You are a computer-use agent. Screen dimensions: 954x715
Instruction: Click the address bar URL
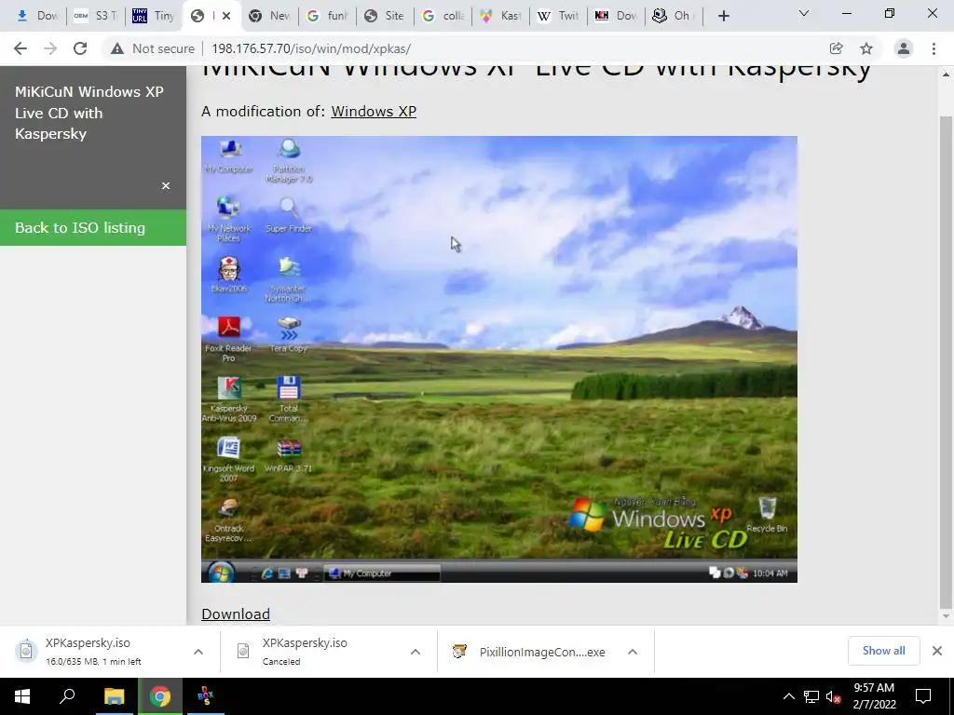coord(311,48)
